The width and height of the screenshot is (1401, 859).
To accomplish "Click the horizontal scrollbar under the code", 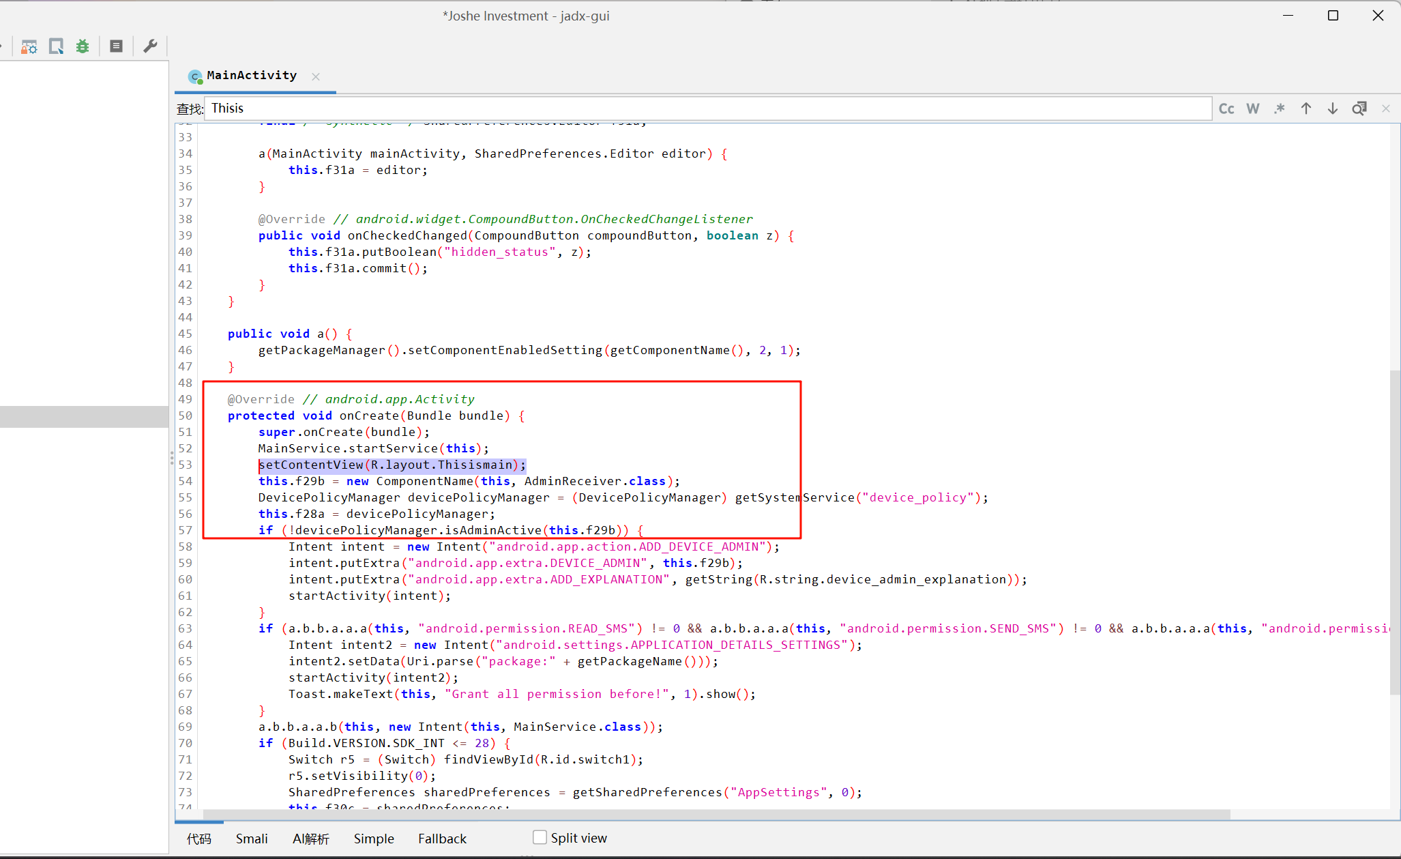I will 716,815.
